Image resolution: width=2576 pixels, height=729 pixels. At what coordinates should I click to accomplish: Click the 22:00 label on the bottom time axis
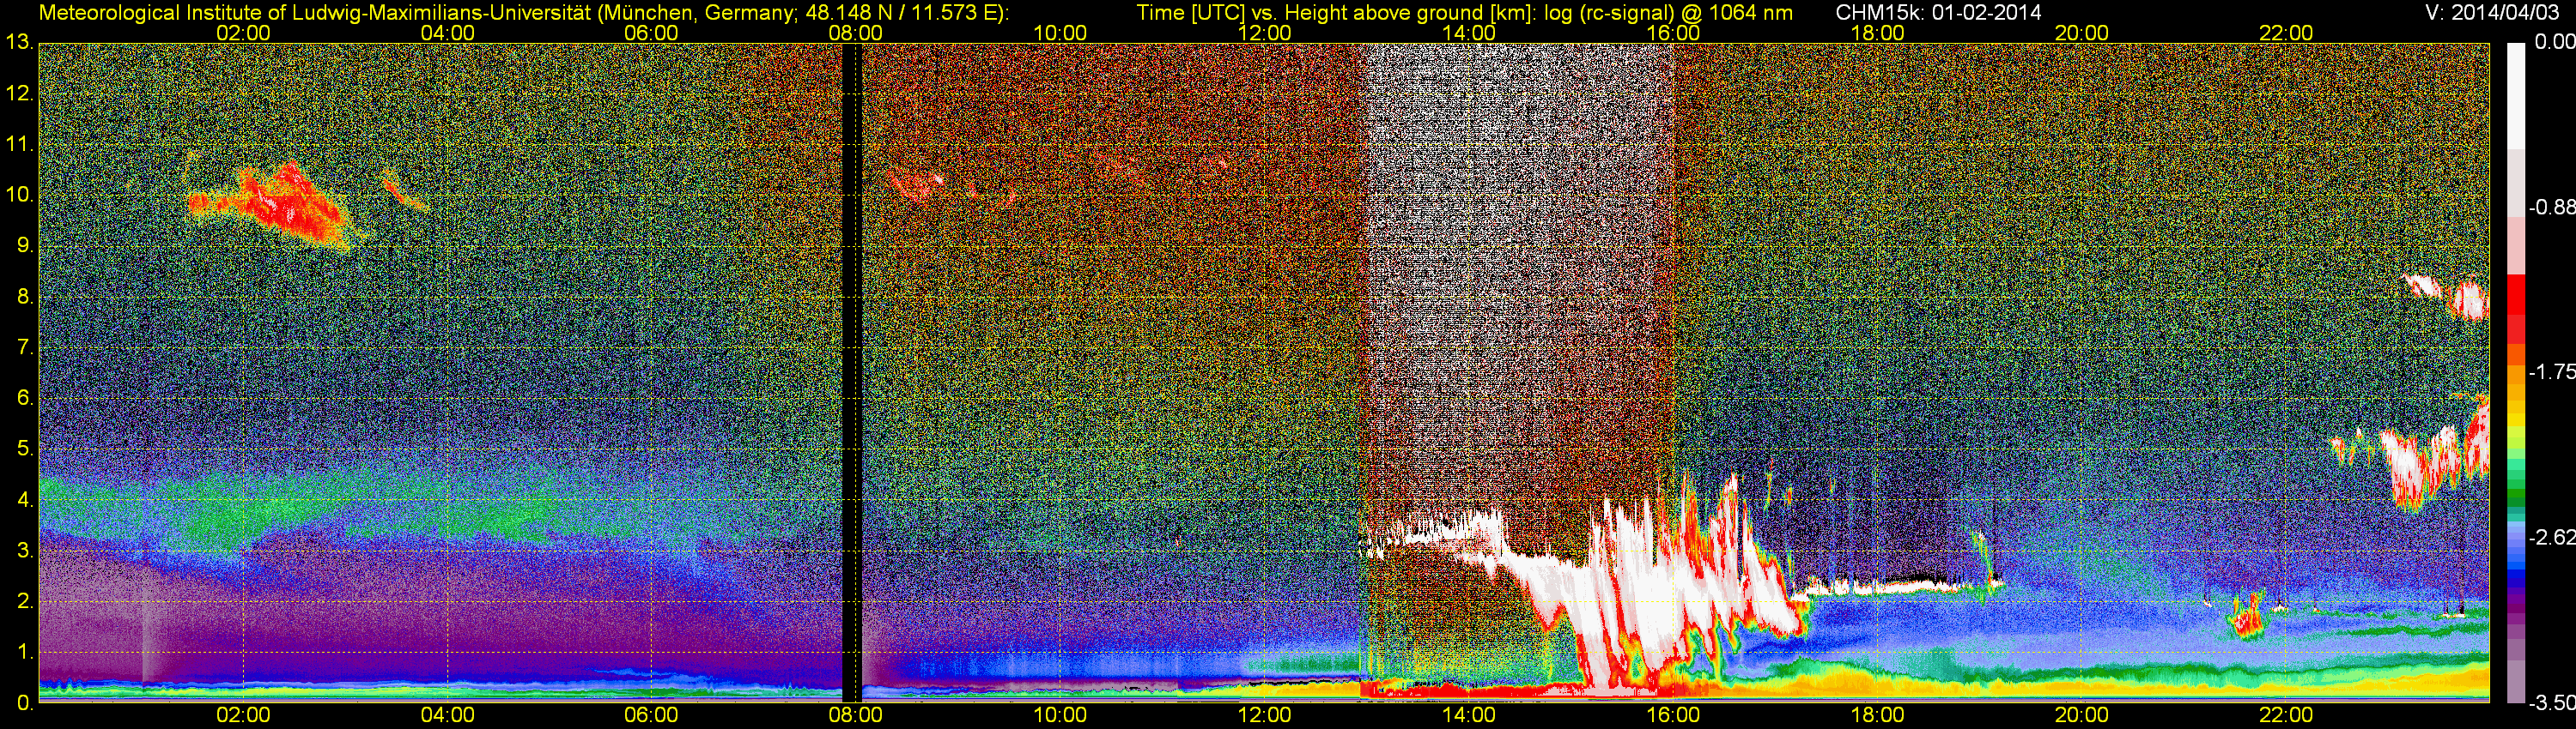pos(2286,715)
